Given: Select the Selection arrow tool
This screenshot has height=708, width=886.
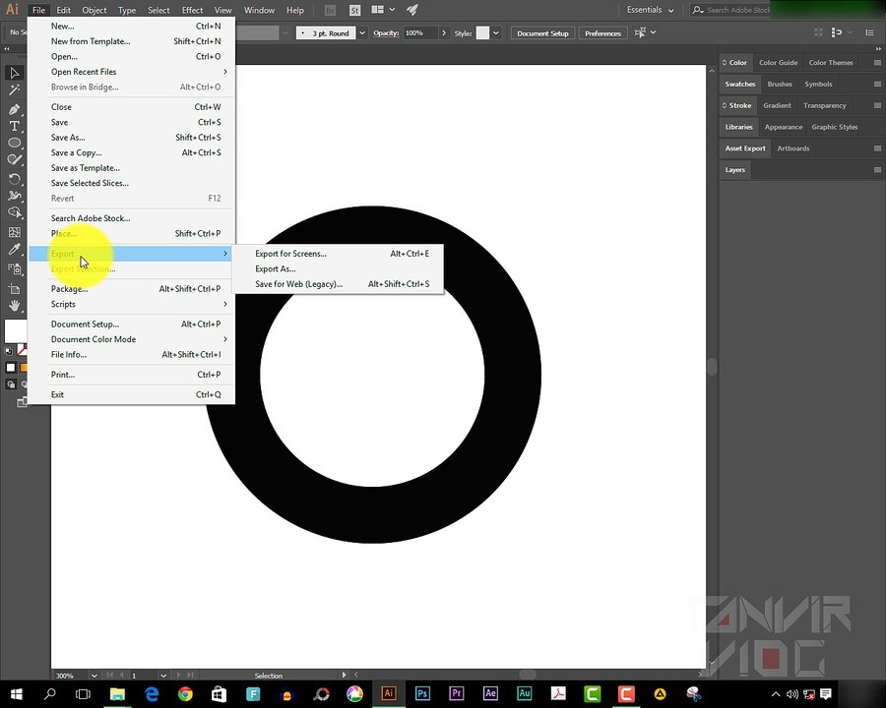Looking at the screenshot, I should coord(14,72).
